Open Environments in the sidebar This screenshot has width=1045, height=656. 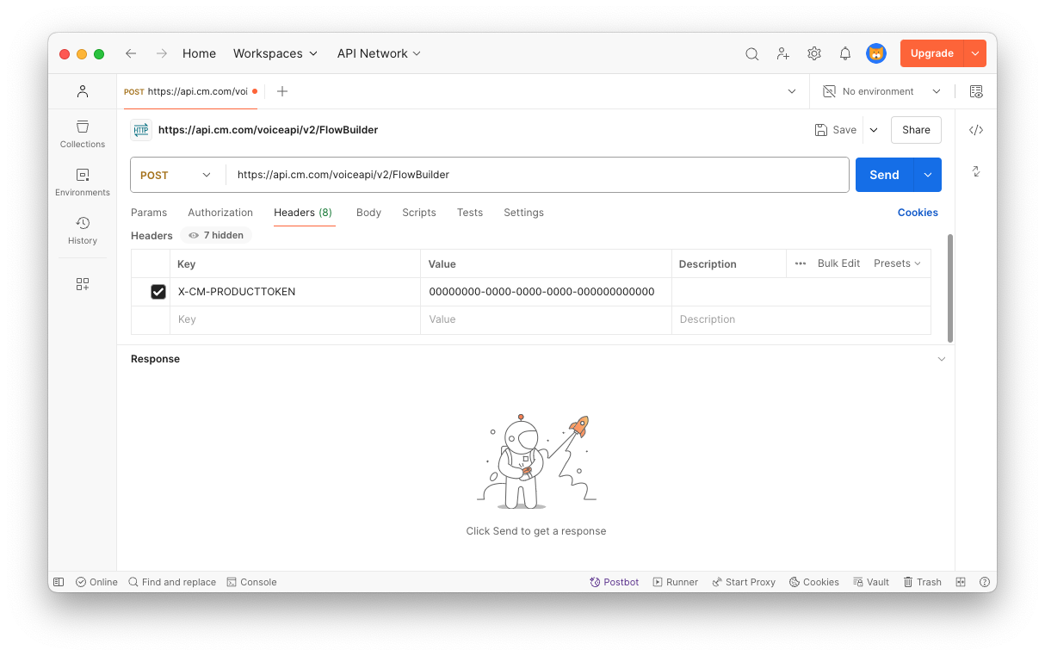click(x=83, y=182)
